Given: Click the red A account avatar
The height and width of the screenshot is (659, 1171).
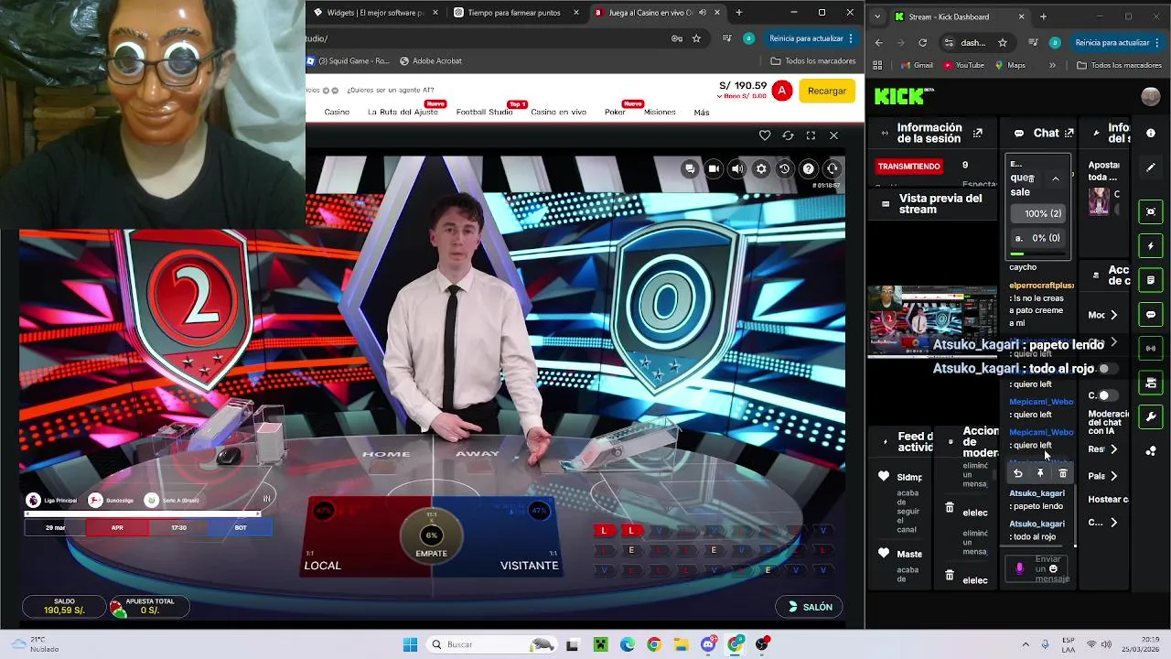Looking at the screenshot, I should pyautogui.click(x=781, y=91).
